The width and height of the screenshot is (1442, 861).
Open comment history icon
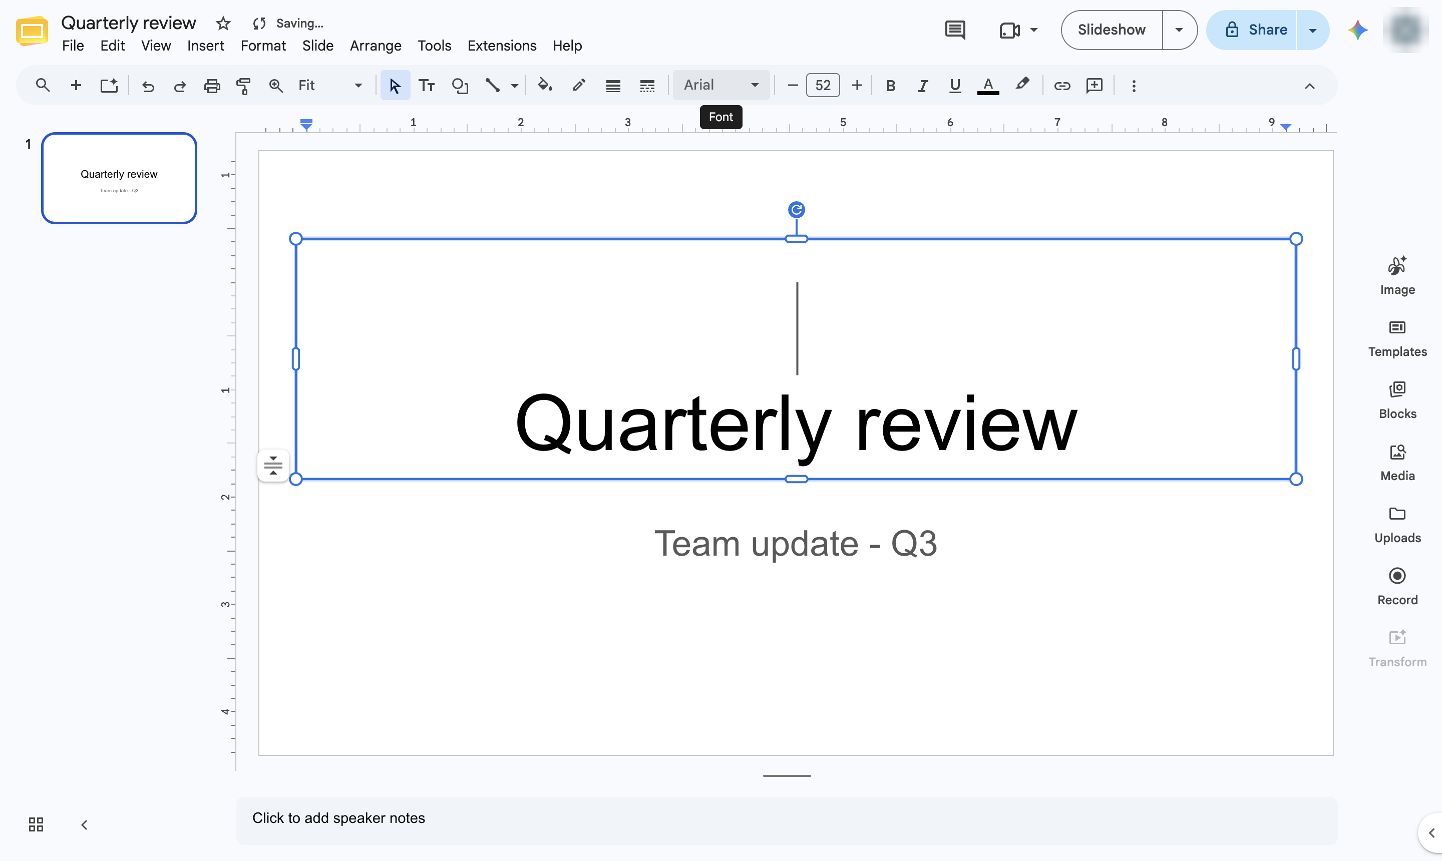click(x=954, y=30)
